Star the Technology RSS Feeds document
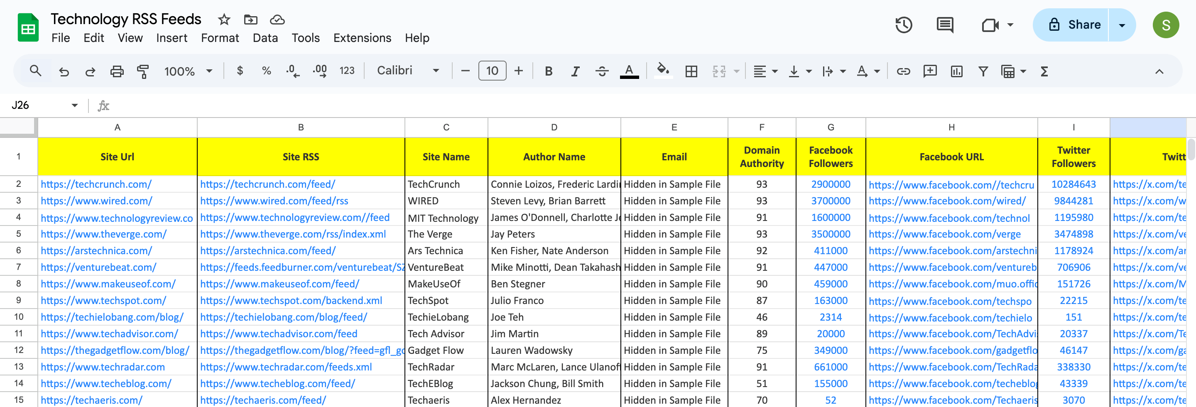 [x=224, y=20]
